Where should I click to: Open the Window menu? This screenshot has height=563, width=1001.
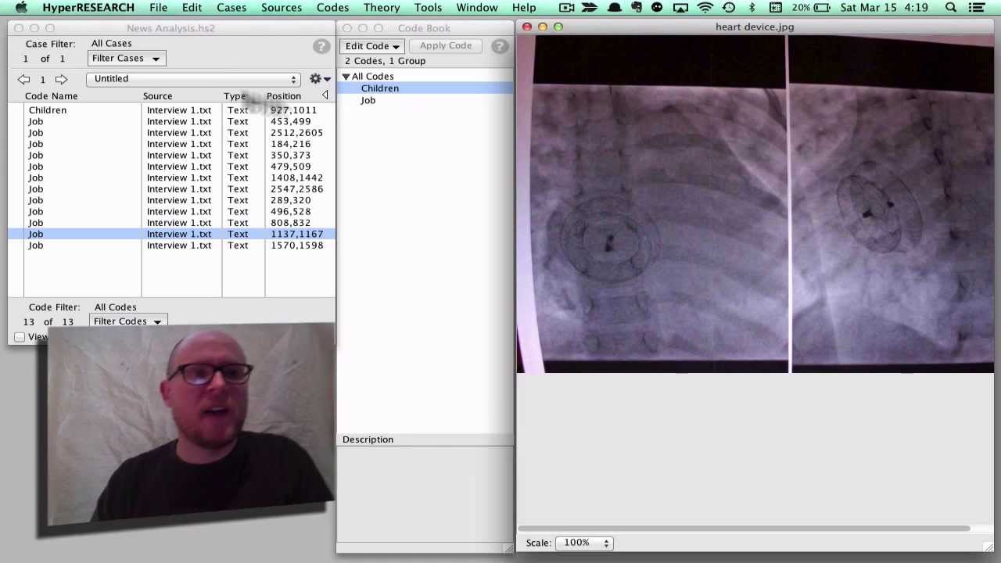coord(476,8)
